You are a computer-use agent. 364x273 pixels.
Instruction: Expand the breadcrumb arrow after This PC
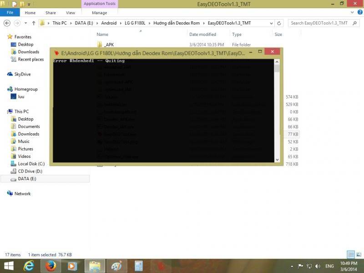(71, 23)
